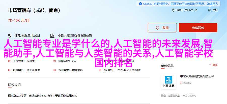Select the 最低学历 radio bullet
The height and width of the screenshot is (104, 227).
pyautogui.click(x=9, y=70)
